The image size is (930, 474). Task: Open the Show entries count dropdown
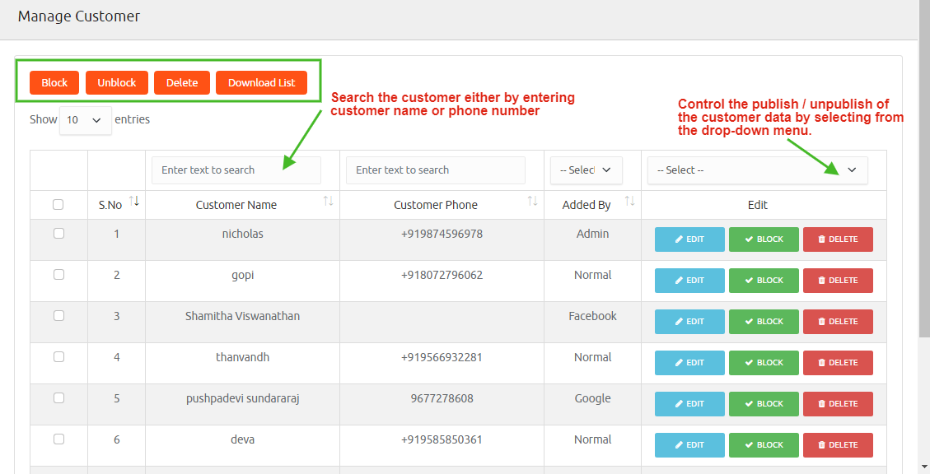point(85,120)
